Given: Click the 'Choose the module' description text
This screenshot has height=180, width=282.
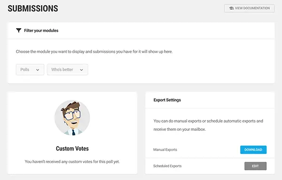Looking at the screenshot, I should 94,52.
